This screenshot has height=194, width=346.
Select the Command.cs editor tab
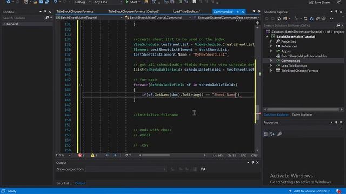223,12
